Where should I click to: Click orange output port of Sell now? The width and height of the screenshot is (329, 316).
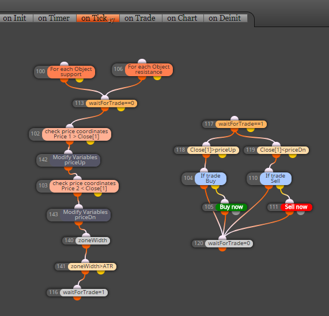click(x=289, y=213)
